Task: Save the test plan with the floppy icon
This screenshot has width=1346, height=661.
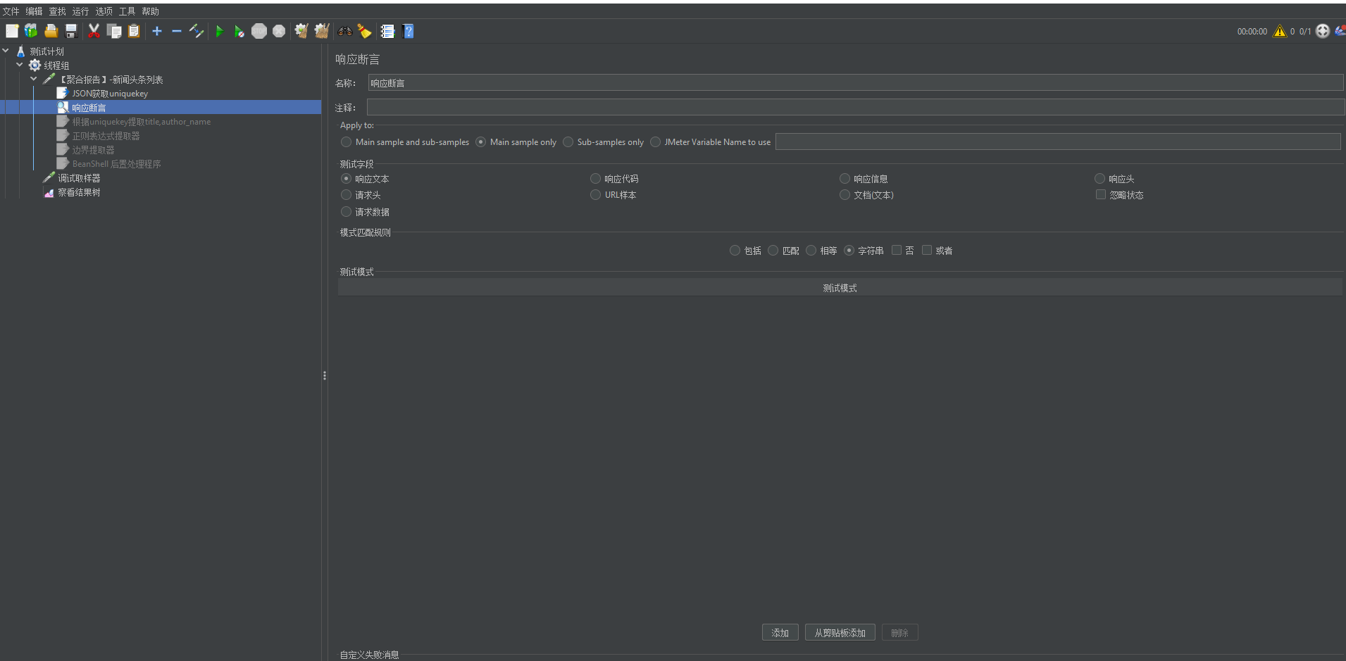Action: (70, 31)
